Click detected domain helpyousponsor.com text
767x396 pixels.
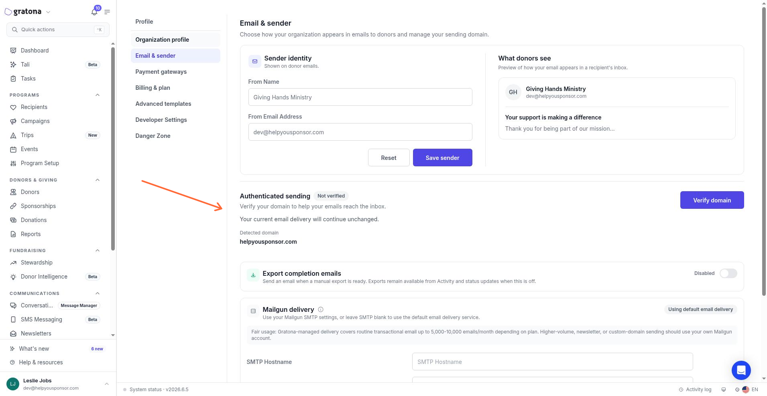[268, 242]
